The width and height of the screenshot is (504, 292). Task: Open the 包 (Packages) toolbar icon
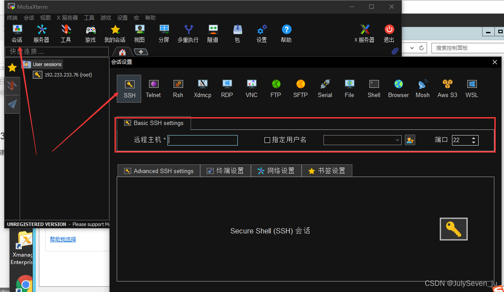coord(237,34)
